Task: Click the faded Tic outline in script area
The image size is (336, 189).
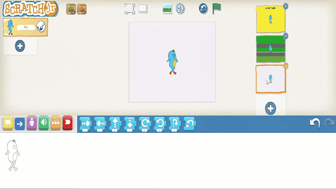Action: point(13,155)
